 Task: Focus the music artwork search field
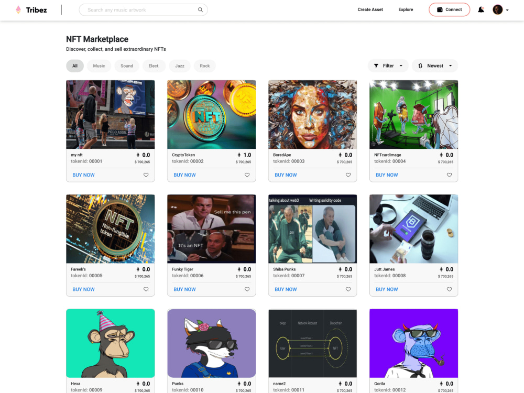tap(143, 9)
